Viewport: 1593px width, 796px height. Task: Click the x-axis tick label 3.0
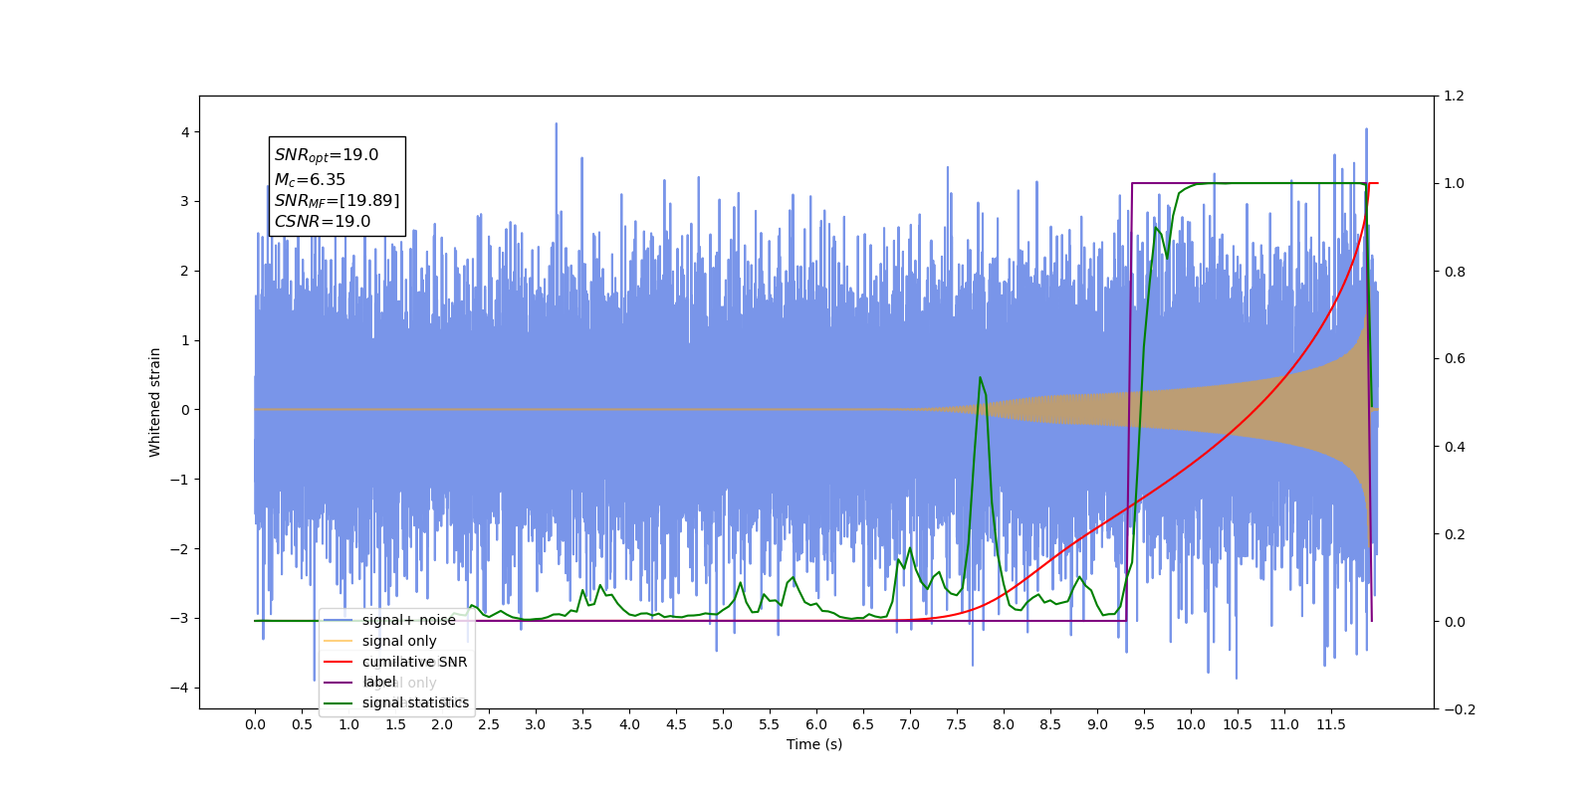coord(536,724)
